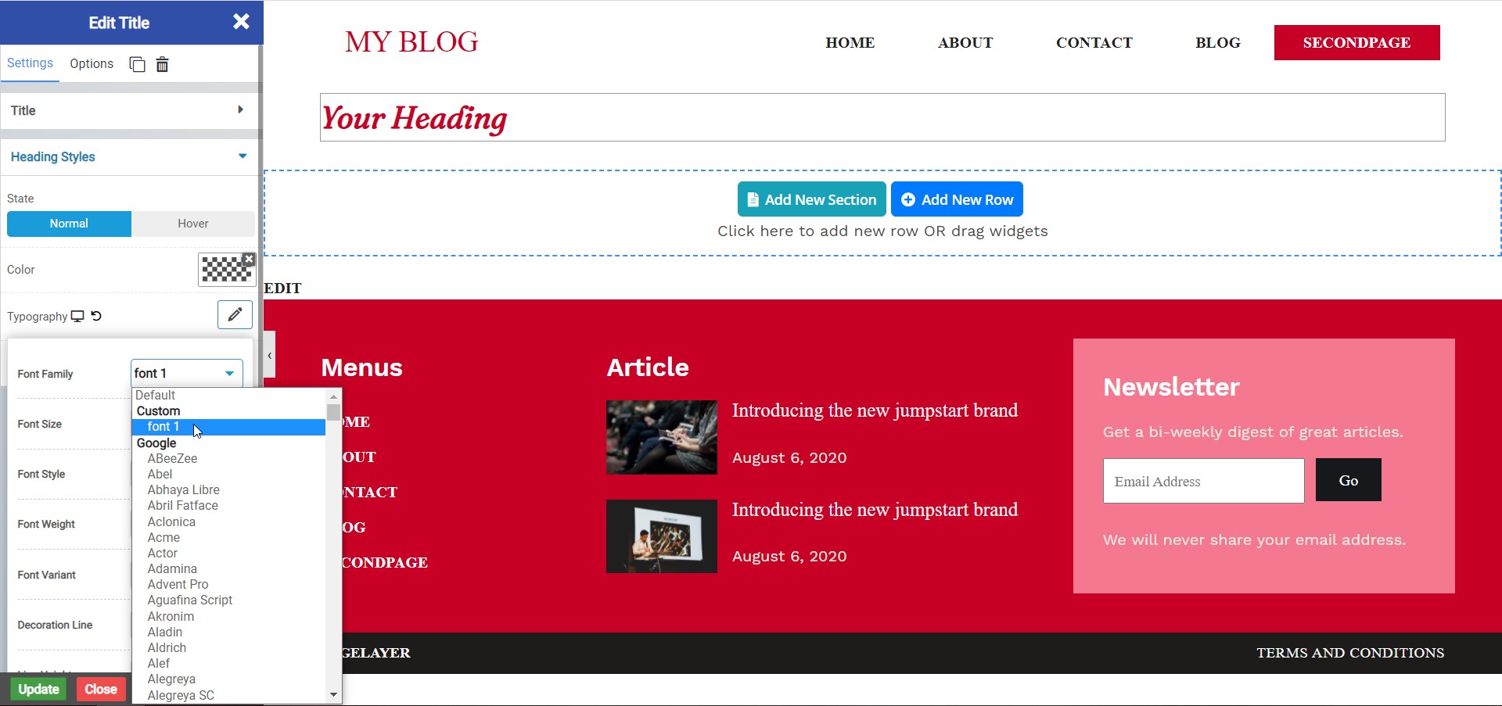The image size is (1502, 706).
Task: Select the Normal state toggle
Action: (68, 224)
